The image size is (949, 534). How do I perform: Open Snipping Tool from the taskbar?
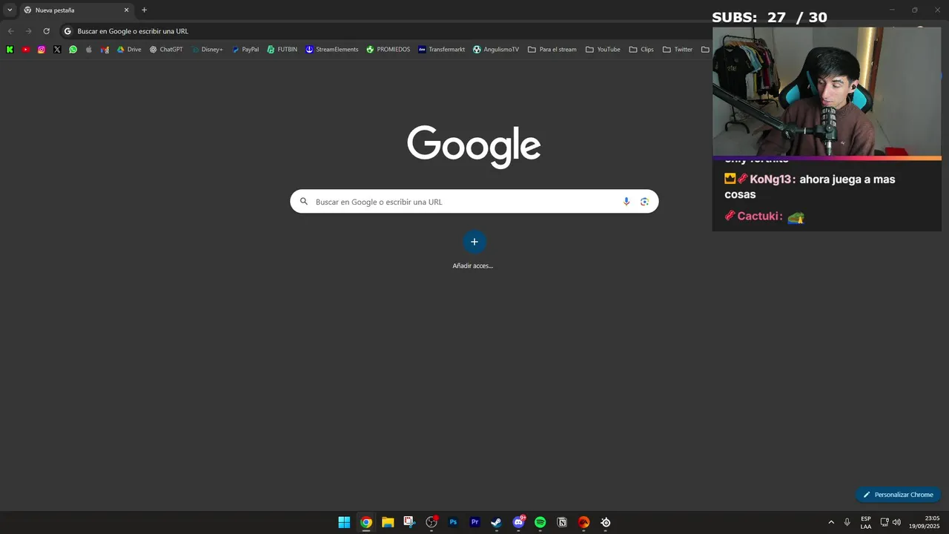[409, 522]
